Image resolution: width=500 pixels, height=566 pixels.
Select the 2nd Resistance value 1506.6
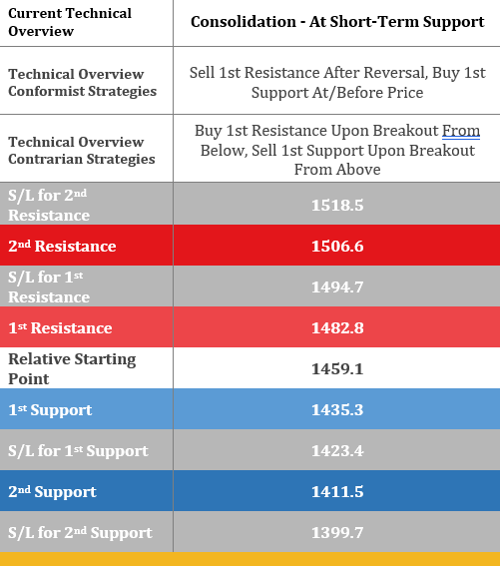pos(337,247)
